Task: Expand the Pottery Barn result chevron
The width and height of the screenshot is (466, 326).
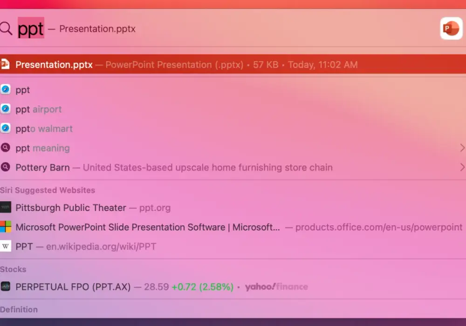Action: pyautogui.click(x=462, y=167)
